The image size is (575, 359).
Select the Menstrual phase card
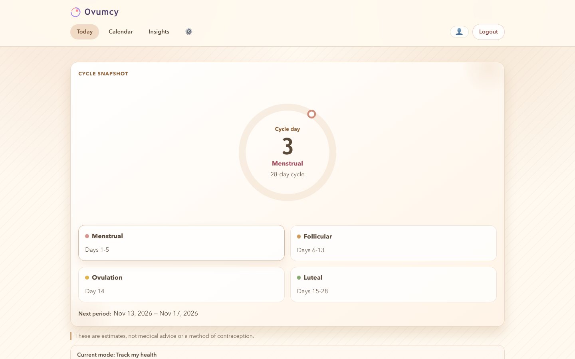pyautogui.click(x=181, y=243)
